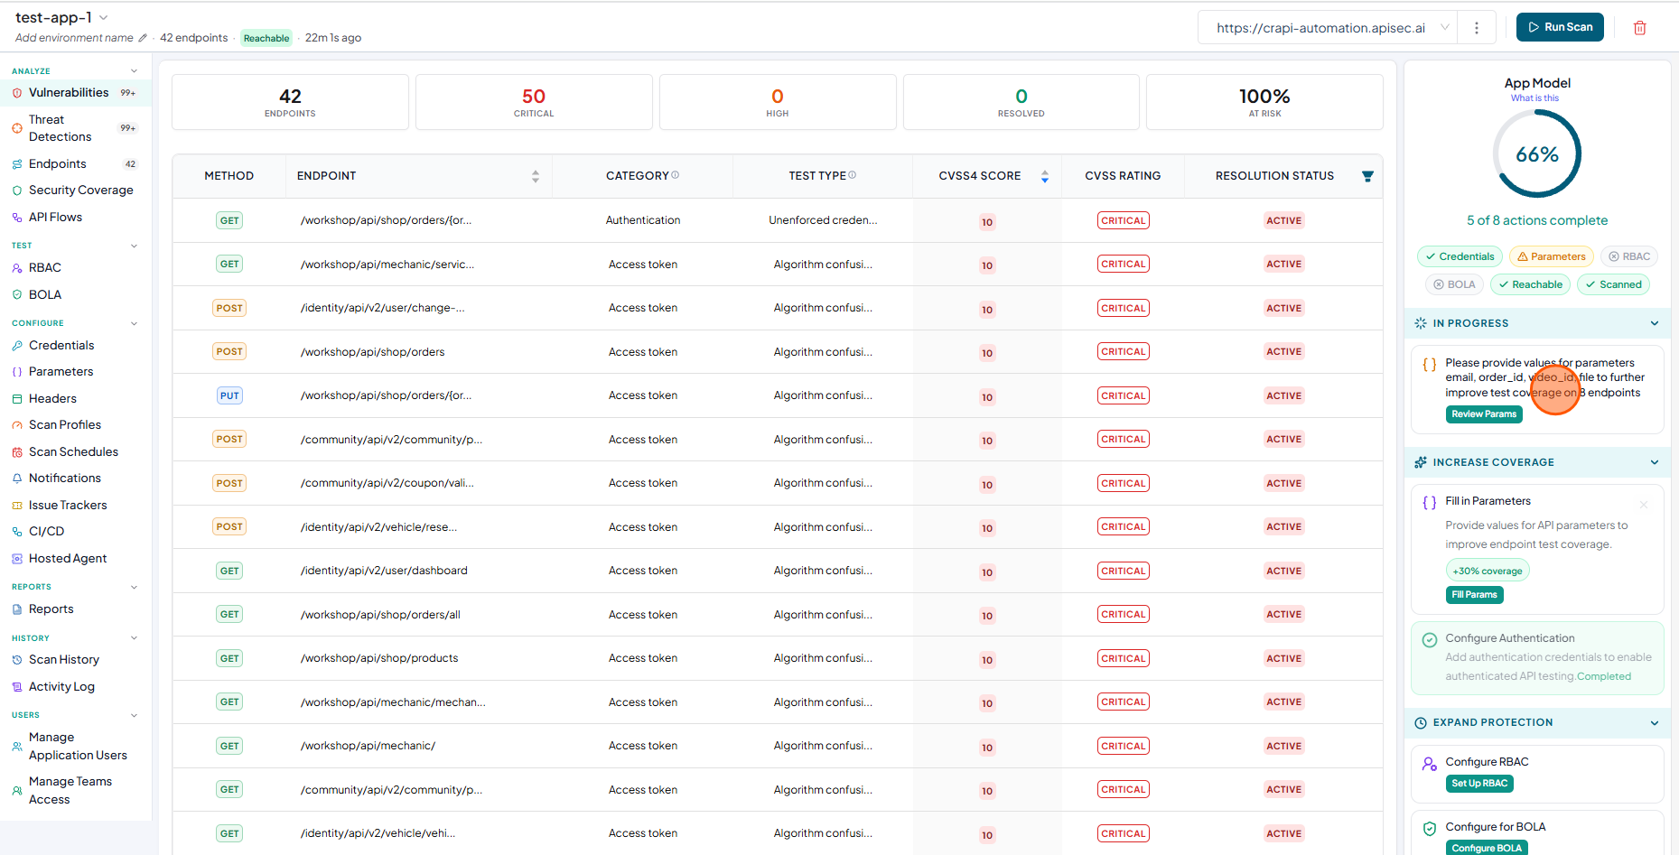1679x855 pixels.
Task: Edit environment name via the pencil icon
Action: coord(143,38)
